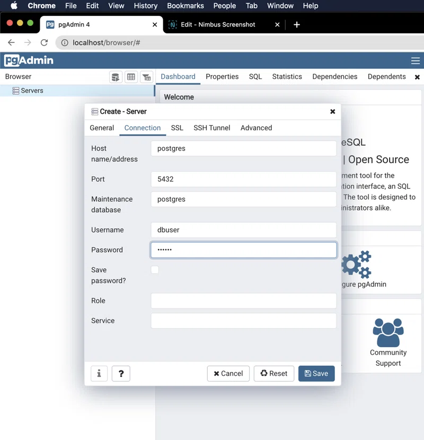
Task: Select the Connection tab
Action: click(143, 128)
